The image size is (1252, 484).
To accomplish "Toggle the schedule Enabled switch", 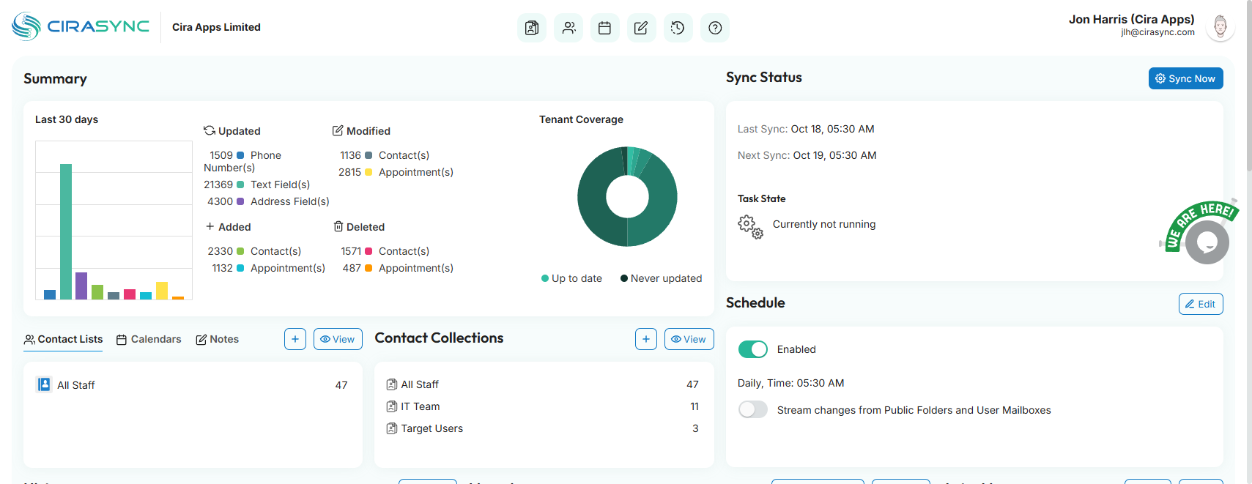I will click(753, 349).
